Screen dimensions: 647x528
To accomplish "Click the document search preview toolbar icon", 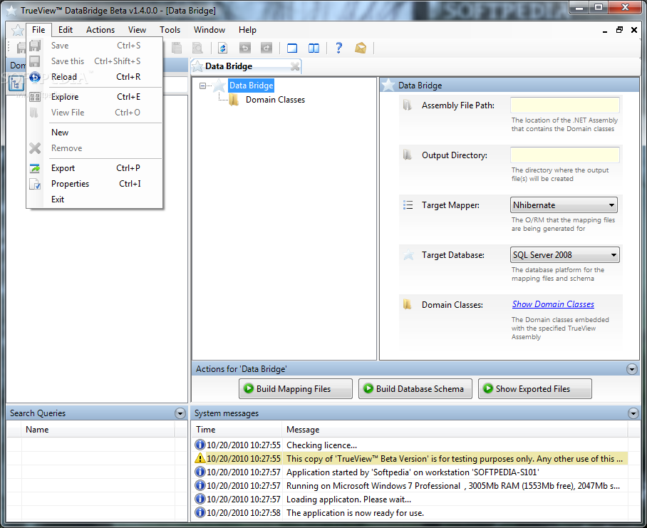I will [x=197, y=48].
